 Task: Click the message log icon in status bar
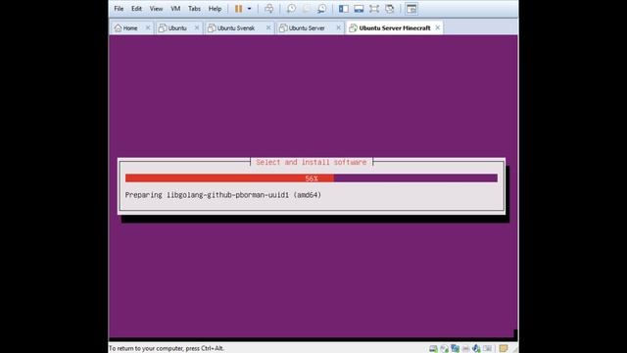click(504, 349)
